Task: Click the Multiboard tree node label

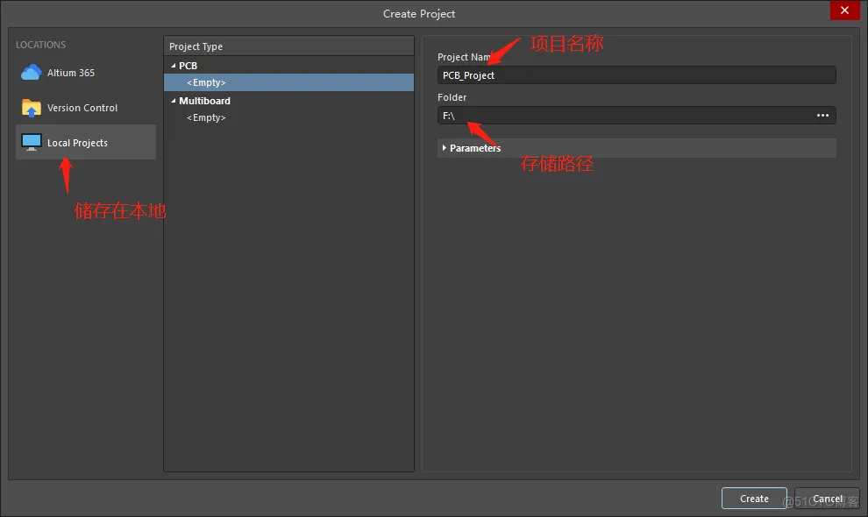Action: pos(205,101)
